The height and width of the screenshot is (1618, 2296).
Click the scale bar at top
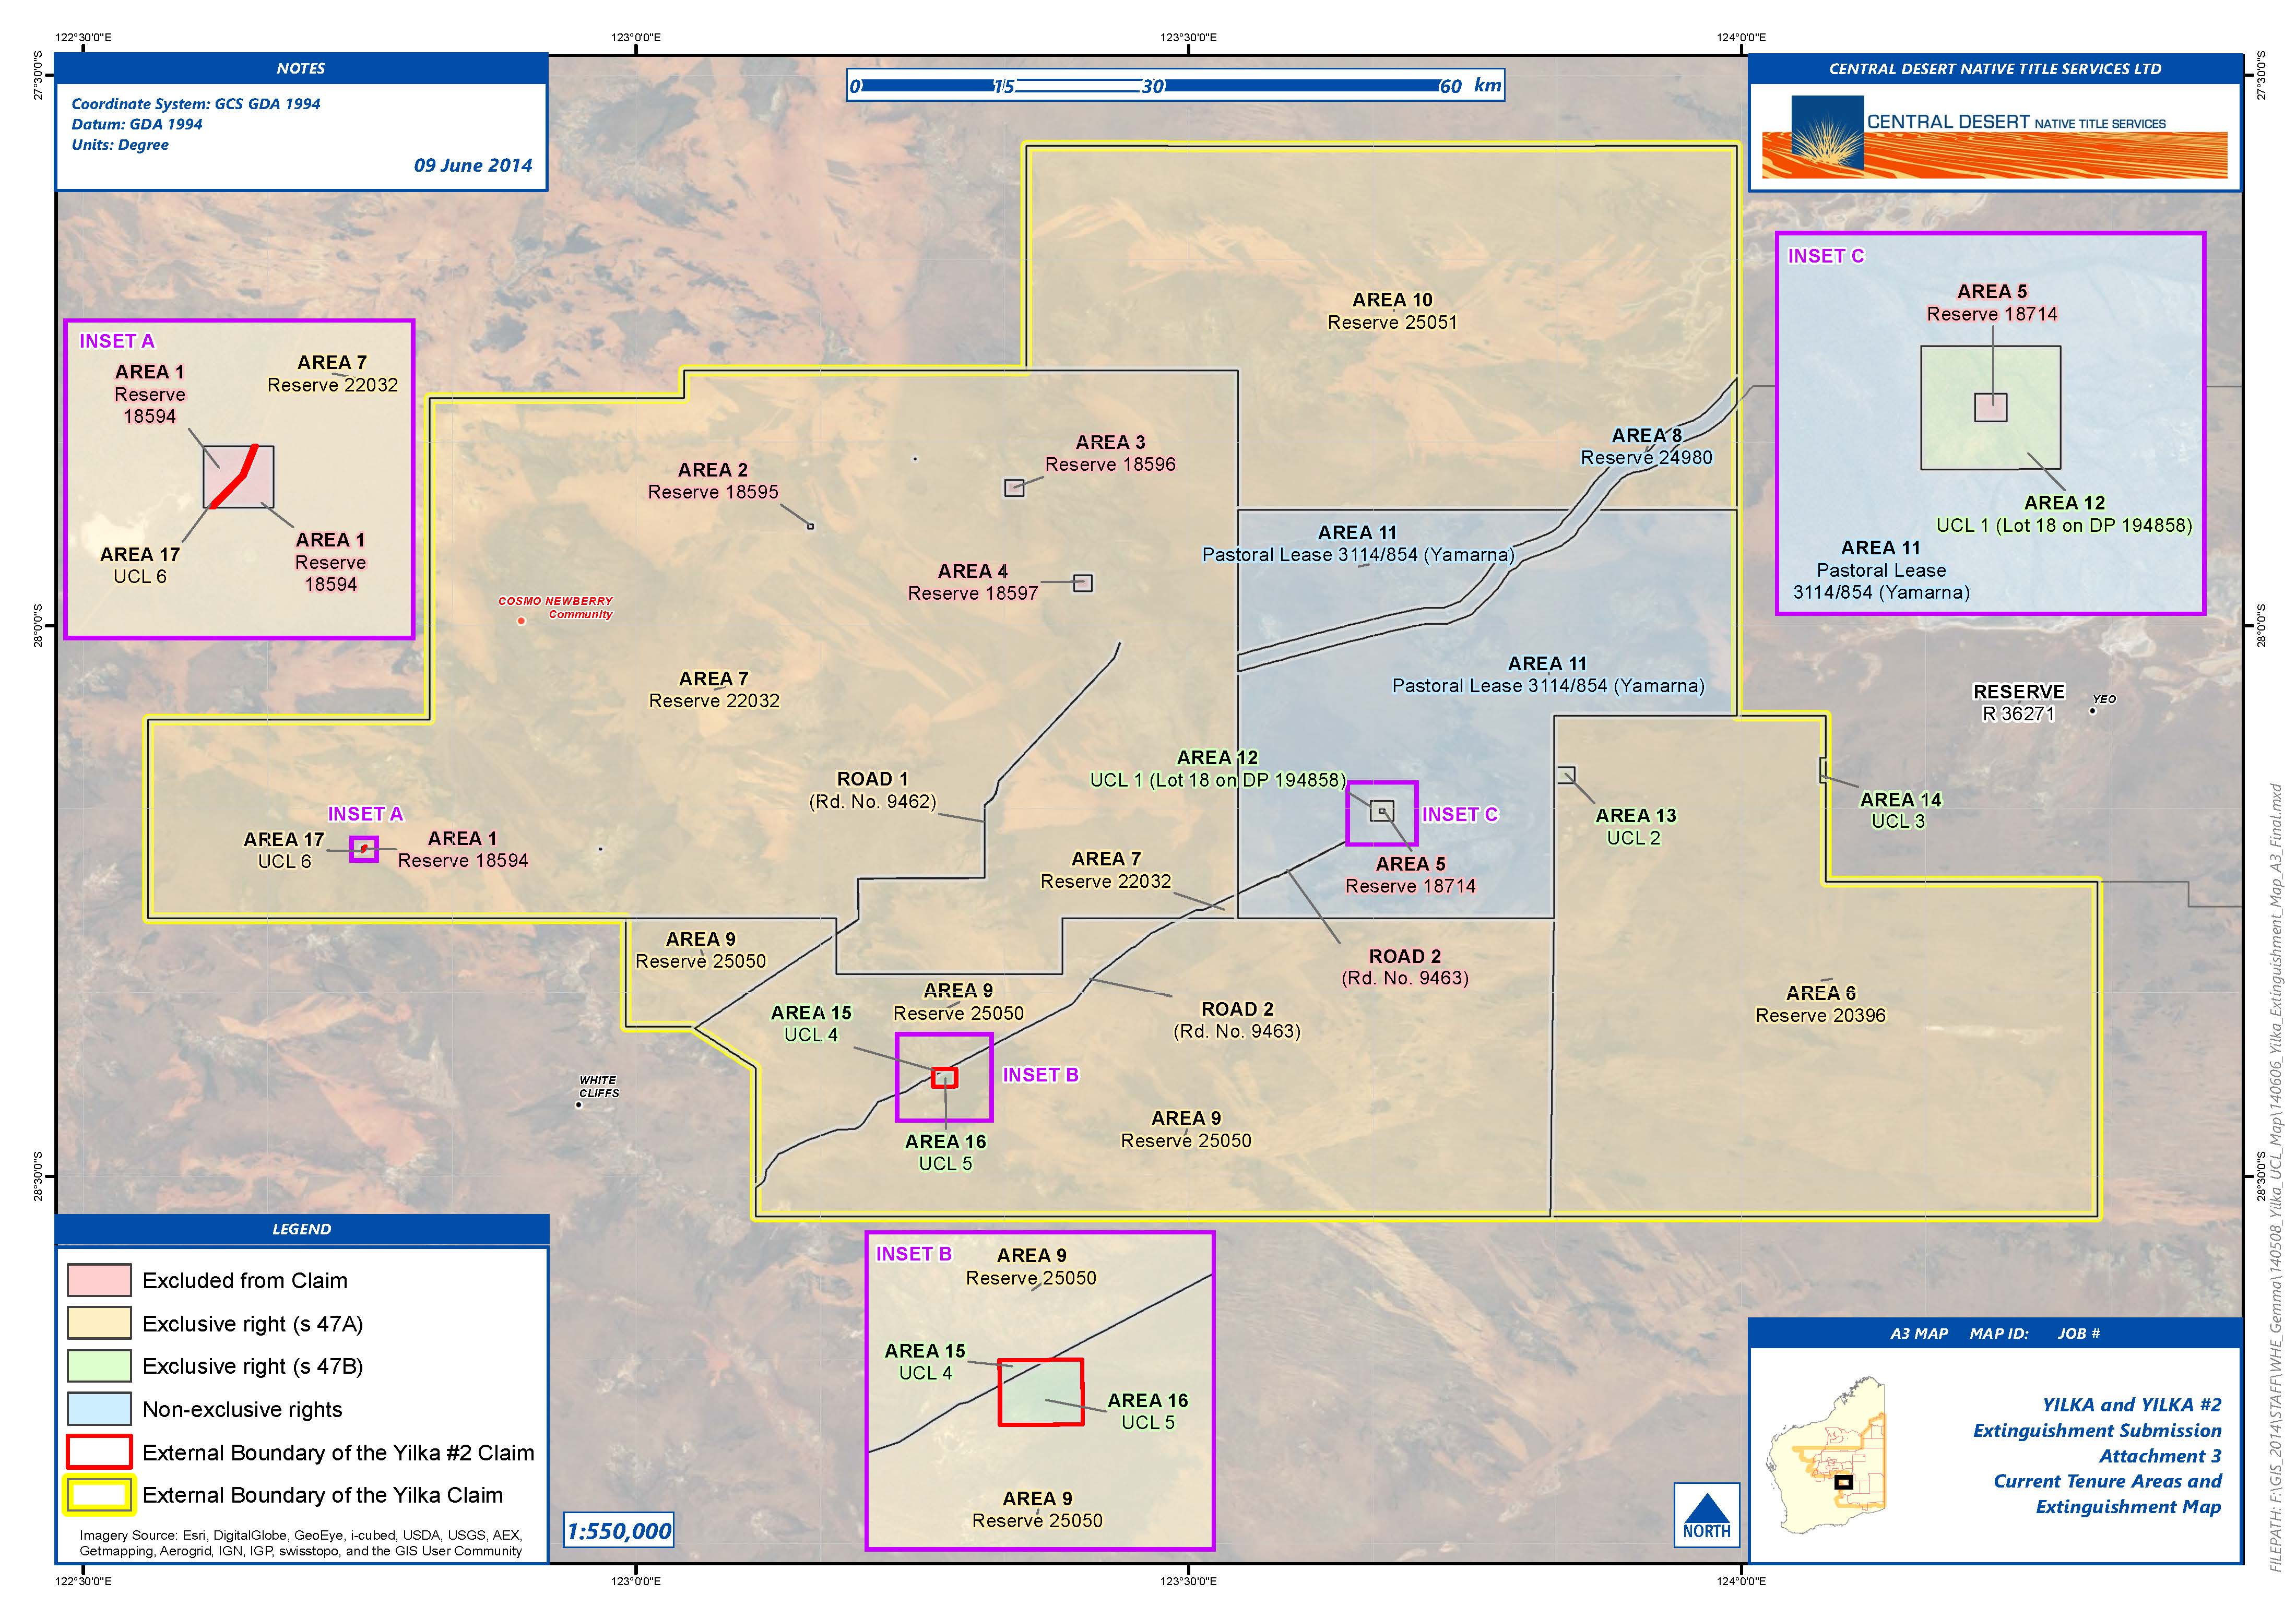(x=1175, y=85)
